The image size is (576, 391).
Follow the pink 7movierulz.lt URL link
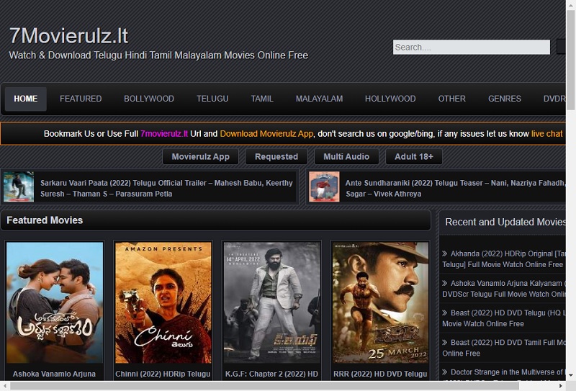(164, 134)
